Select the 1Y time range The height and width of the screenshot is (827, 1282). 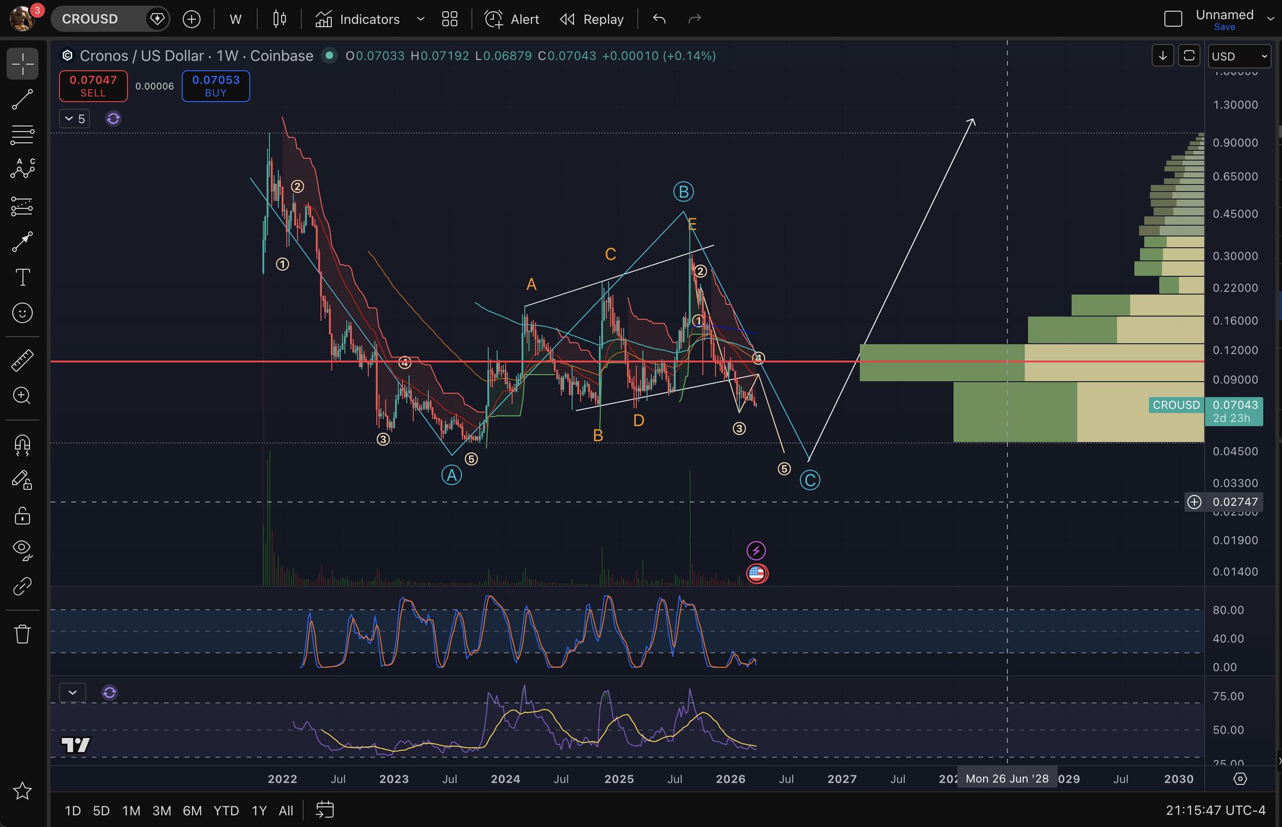259,811
